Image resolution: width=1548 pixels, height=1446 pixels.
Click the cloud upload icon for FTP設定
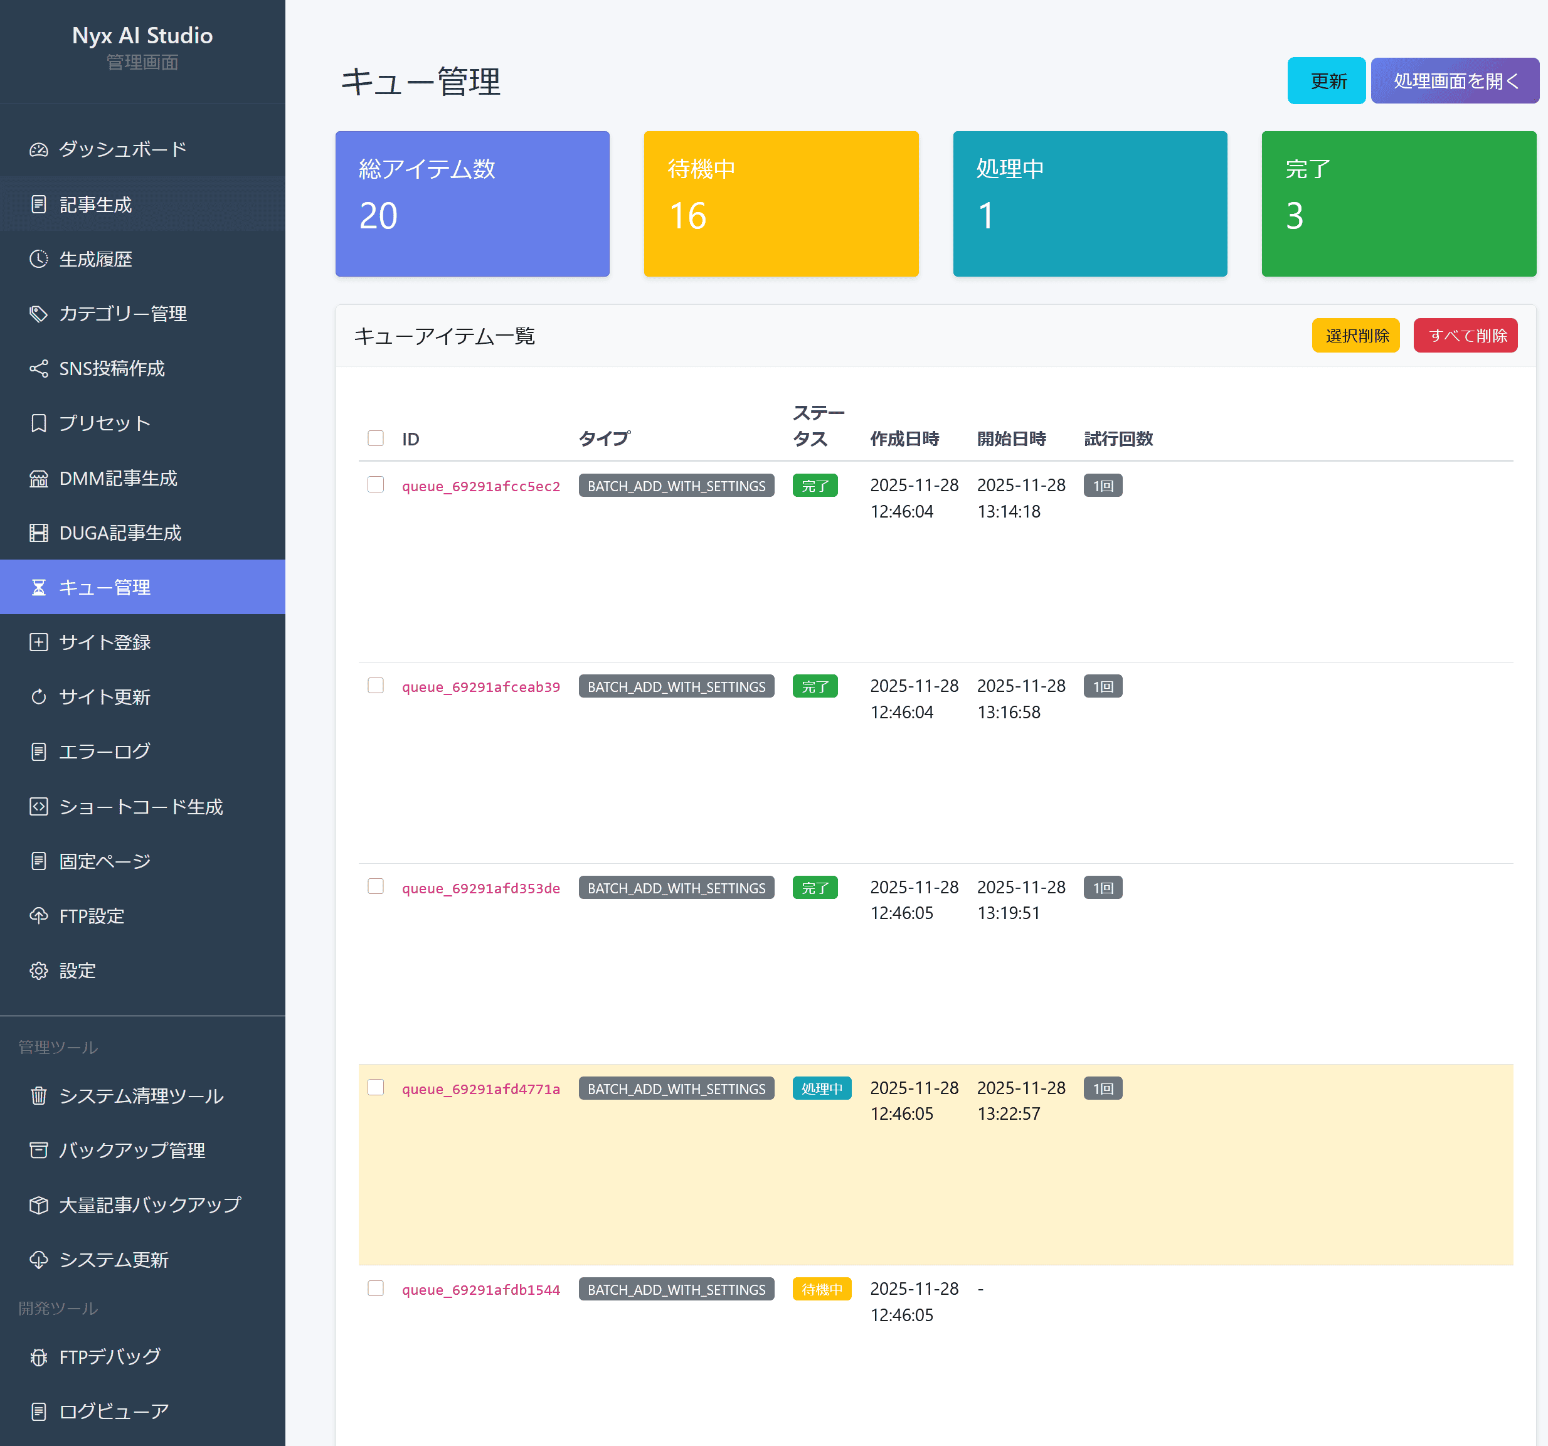point(38,916)
